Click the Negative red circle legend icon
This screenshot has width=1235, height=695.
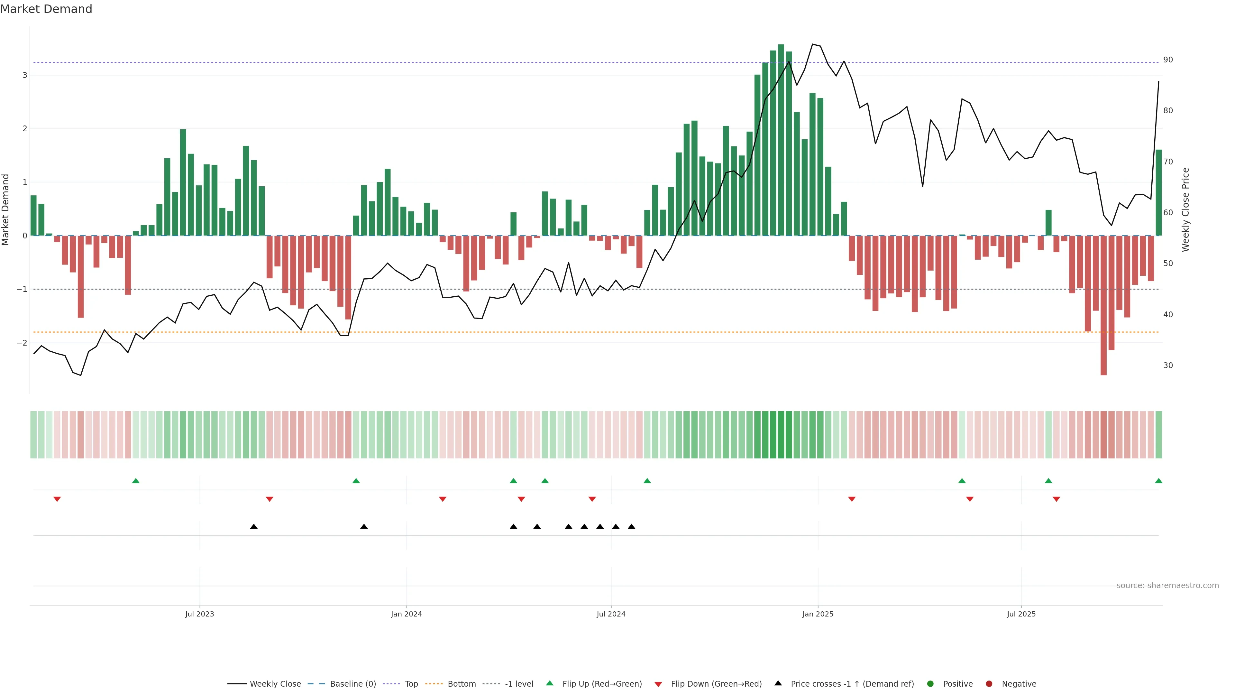tap(989, 683)
